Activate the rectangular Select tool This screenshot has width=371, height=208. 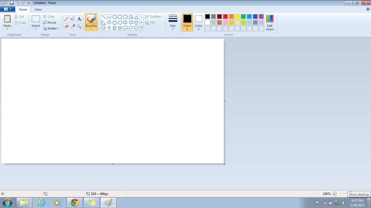click(36, 19)
